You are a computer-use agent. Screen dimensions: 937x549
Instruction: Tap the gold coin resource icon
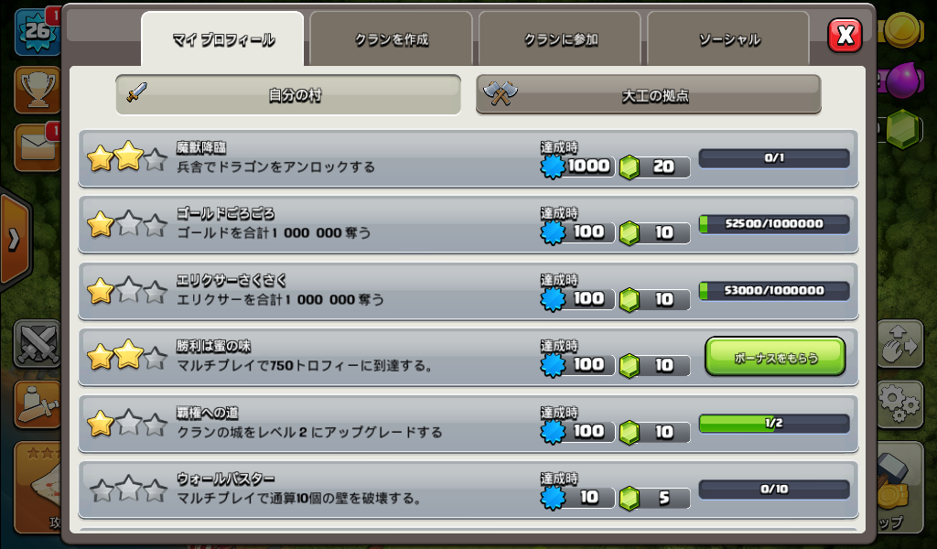(901, 29)
